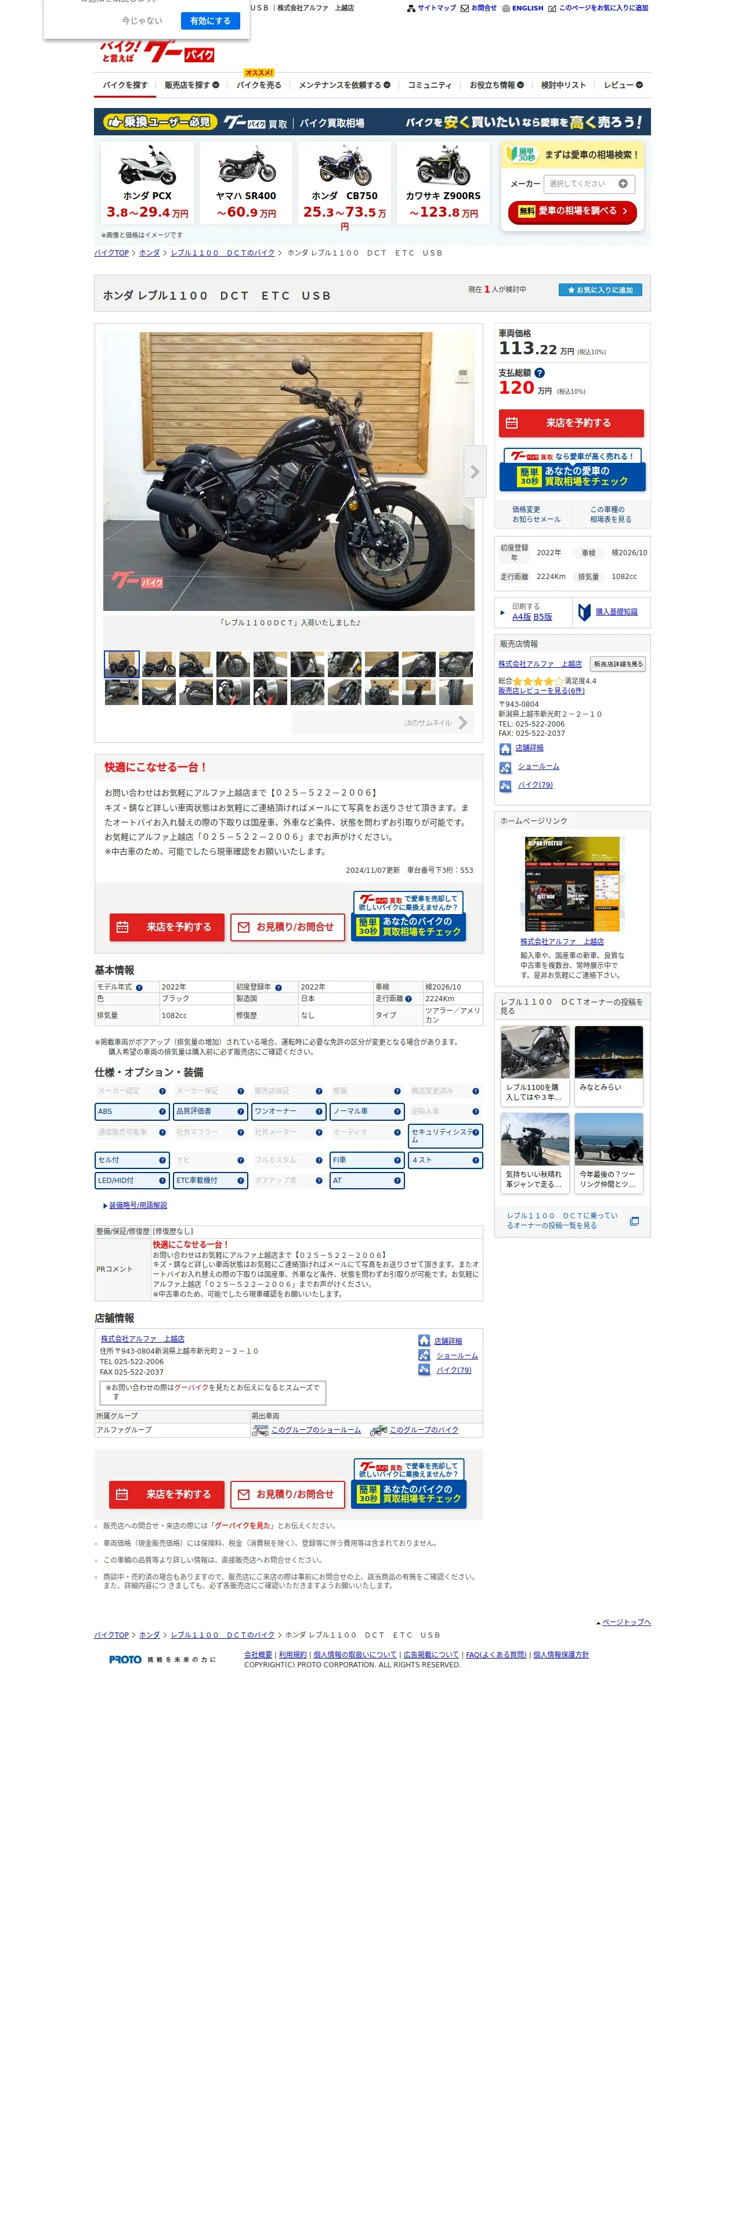This screenshot has width=745, height=2237.
Task: Click the bike icon beside バイク(79) in sidebar
Action: [505, 786]
